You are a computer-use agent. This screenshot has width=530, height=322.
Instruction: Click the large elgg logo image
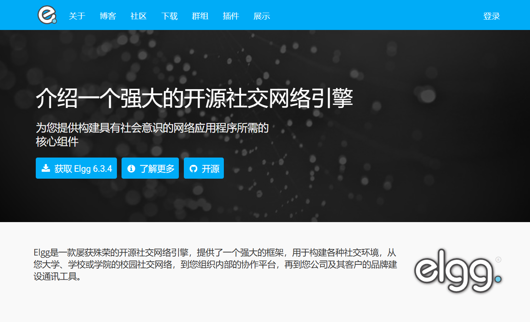pos(458,271)
